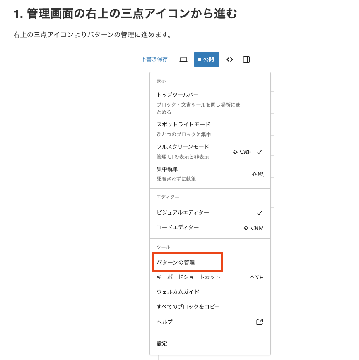Switch to コードエディター
Screen dimensions: 359x360
coord(210,227)
